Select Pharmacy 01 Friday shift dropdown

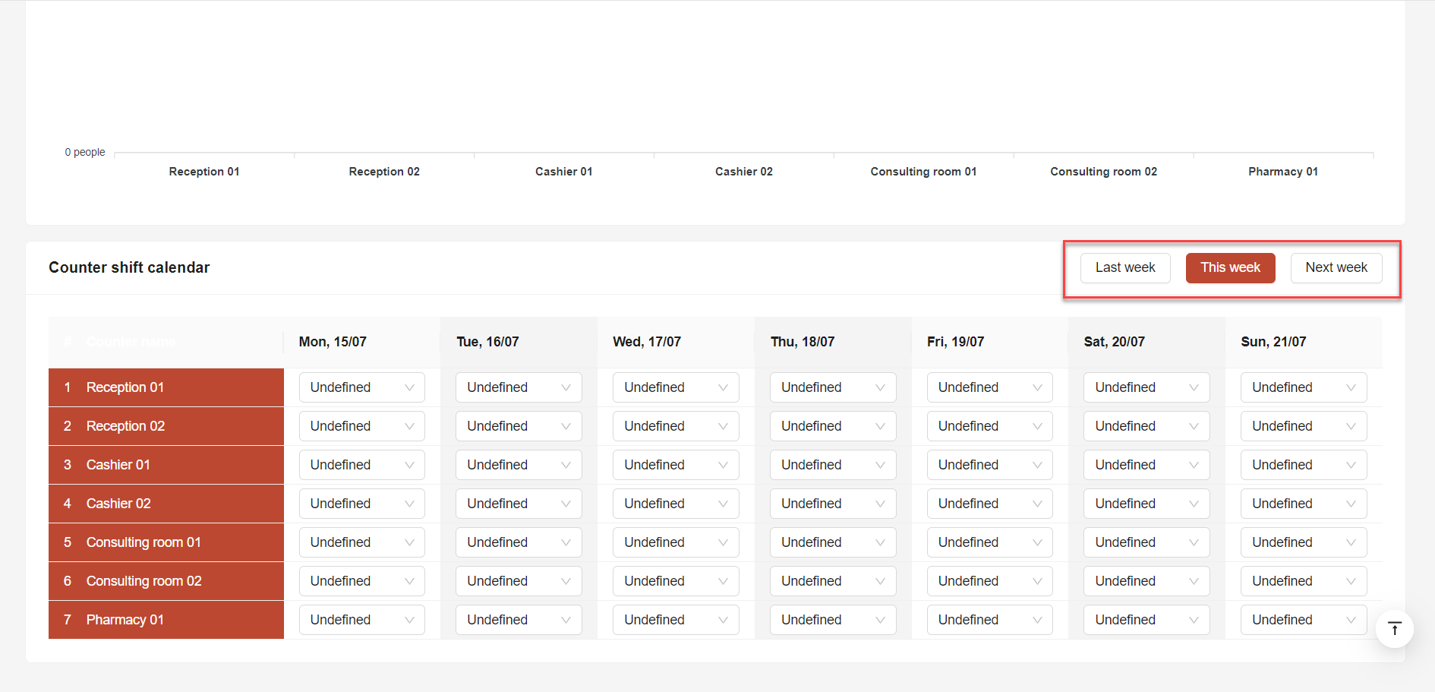point(989,620)
